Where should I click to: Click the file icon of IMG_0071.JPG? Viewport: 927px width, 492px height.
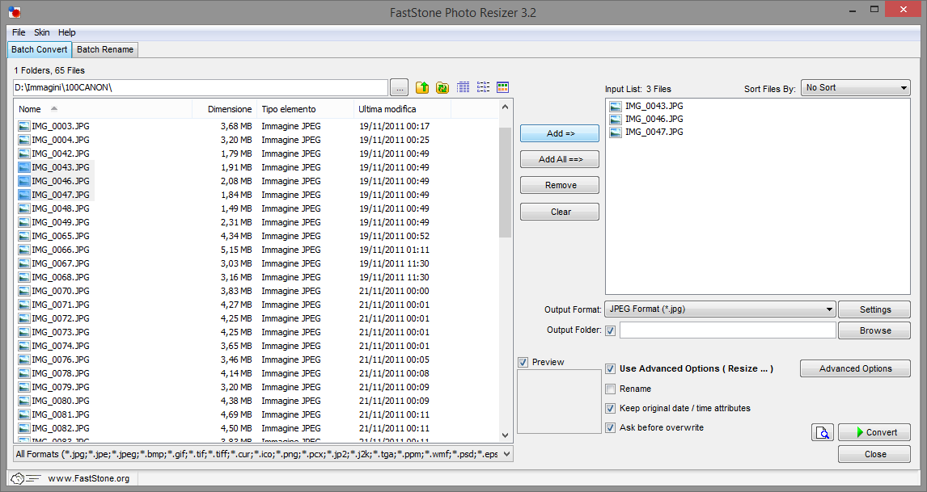click(24, 305)
